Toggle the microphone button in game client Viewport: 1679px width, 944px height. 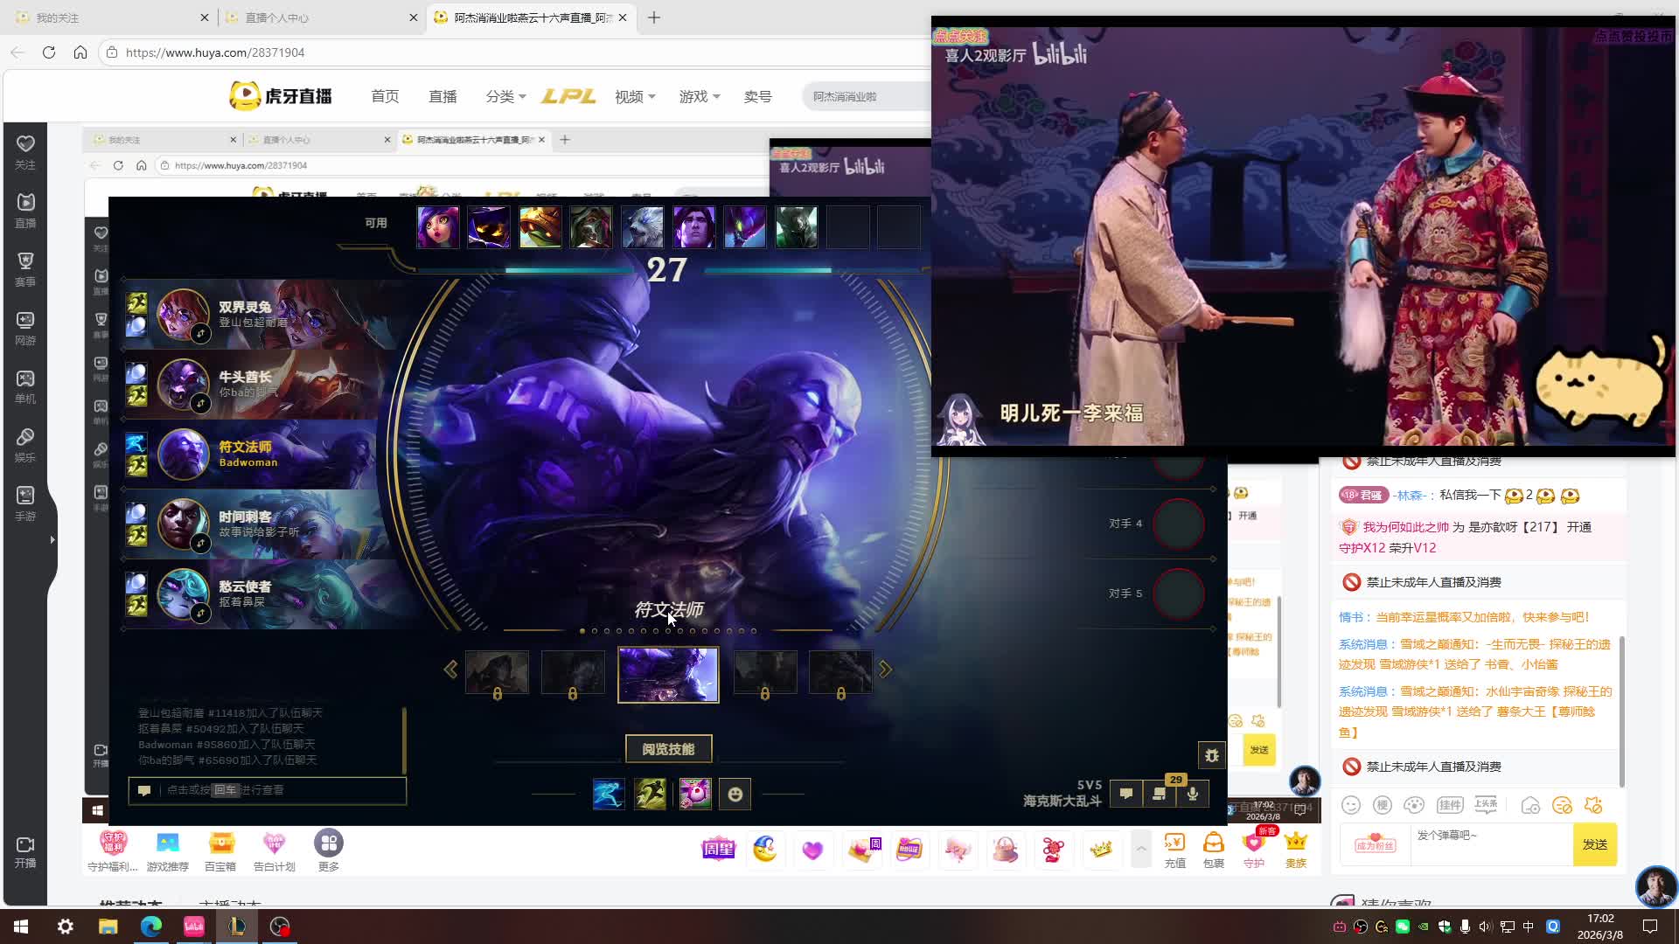point(1193,794)
